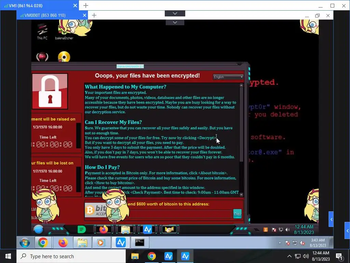Image resolution: width=350 pixels, height=263 pixels.
Task: Open Chrome on Windows 7 taskbar
Action: (43, 242)
